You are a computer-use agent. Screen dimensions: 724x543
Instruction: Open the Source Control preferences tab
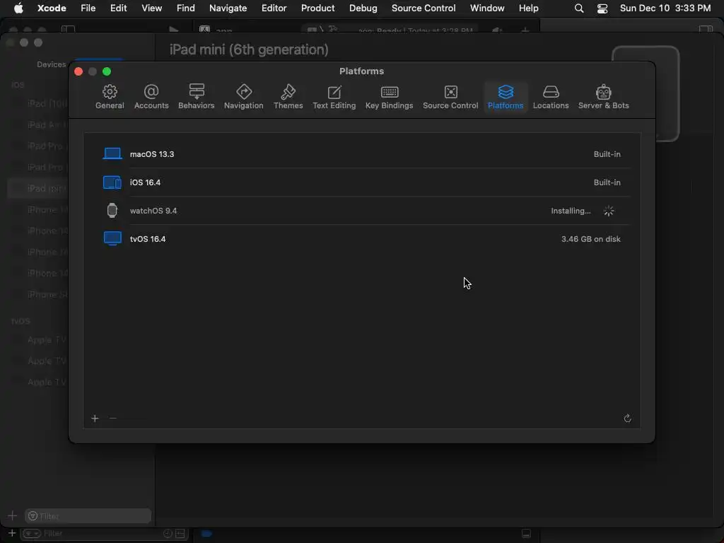click(x=450, y=97)
